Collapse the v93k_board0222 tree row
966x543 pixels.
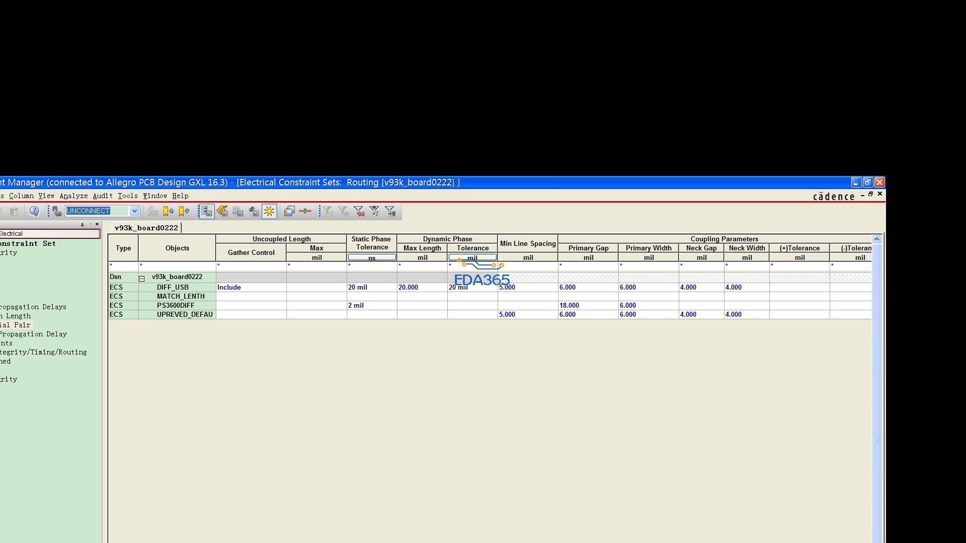click(x=142, y=279)
